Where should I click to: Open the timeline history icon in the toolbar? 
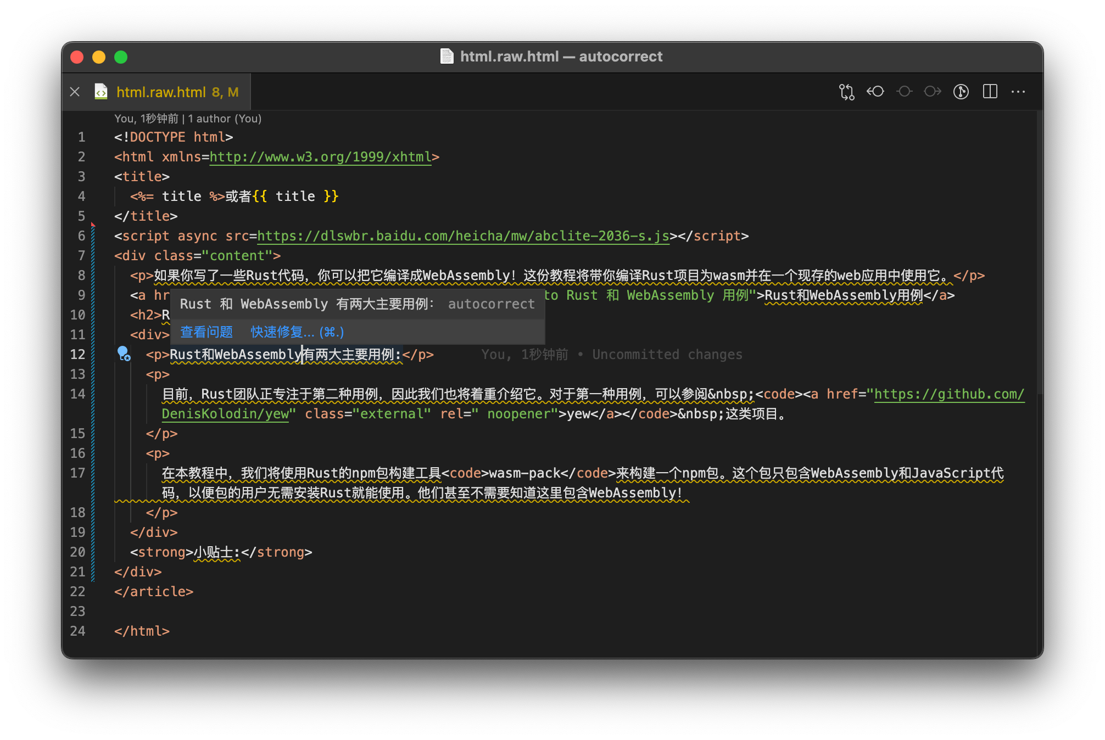pyautogui.click(x=961, y=92)
